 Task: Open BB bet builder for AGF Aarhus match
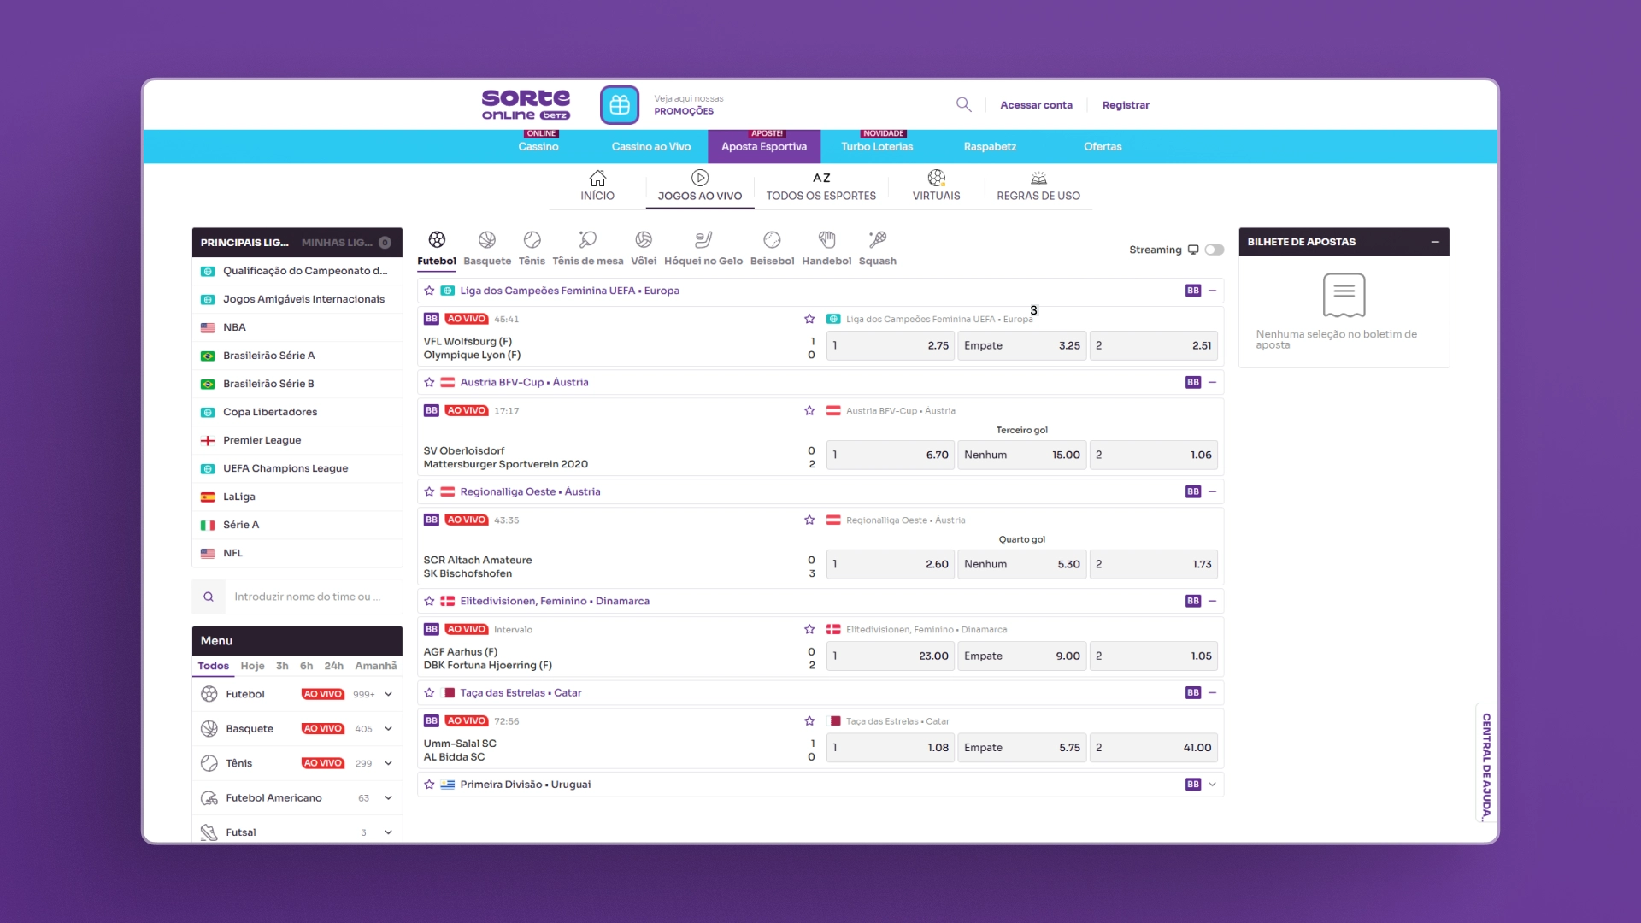coord(432,629)
